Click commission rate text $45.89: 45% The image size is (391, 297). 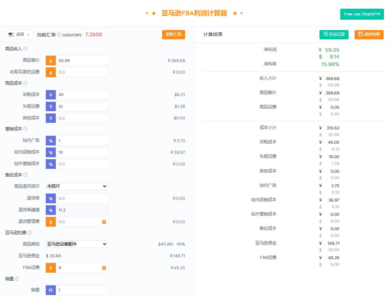click(x=171, y=244)
